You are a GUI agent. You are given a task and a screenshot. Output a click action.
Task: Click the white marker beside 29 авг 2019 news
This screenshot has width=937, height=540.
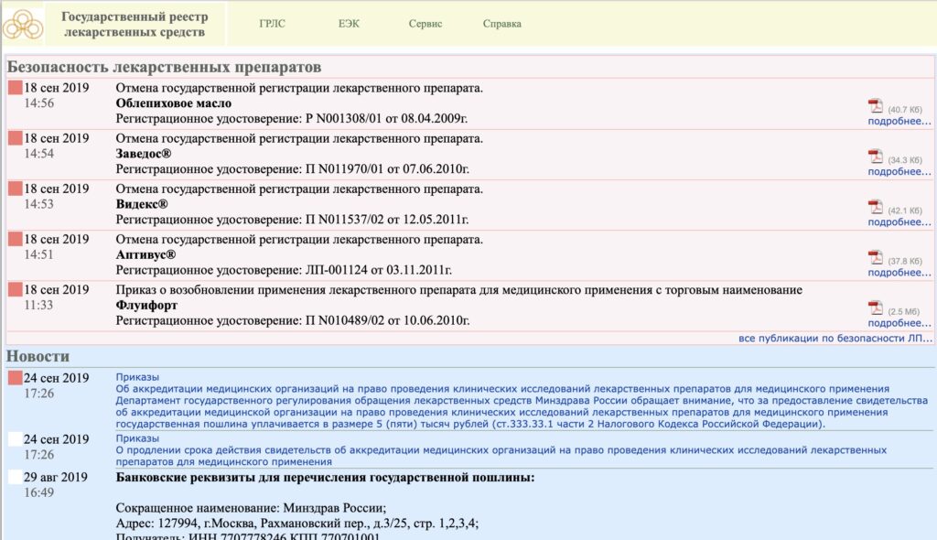(x=15, y=477)
